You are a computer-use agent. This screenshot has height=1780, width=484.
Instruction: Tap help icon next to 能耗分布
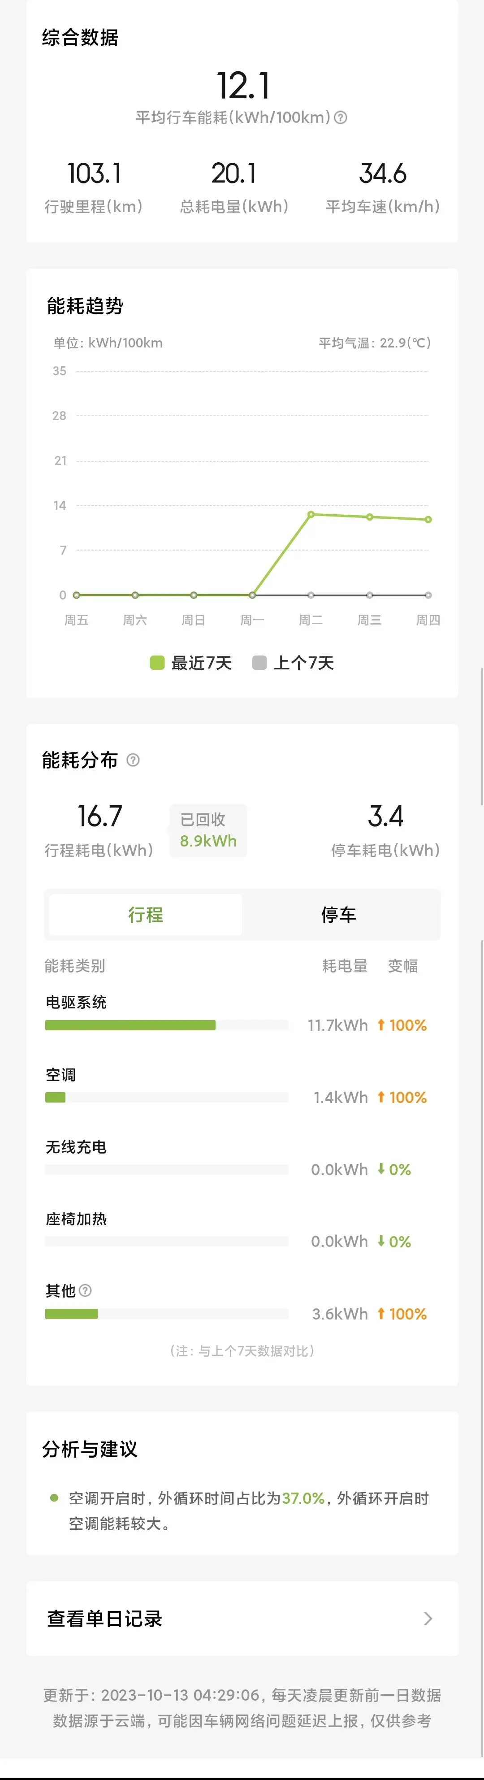click(133, 760)
